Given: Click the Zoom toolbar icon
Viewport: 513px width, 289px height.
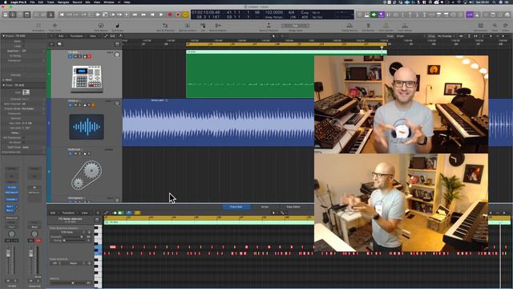Looking at the screenshot, I should (495, 26).
